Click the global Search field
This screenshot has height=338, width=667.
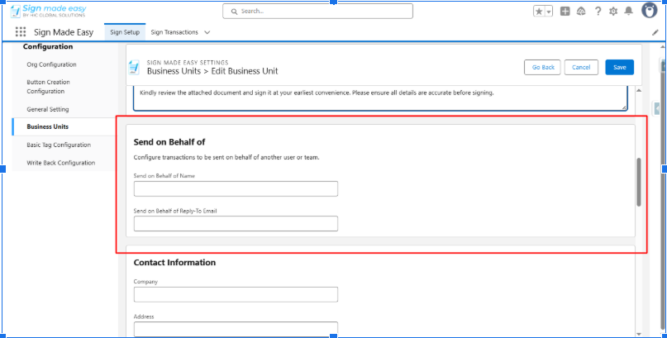[x=317, y=11]
